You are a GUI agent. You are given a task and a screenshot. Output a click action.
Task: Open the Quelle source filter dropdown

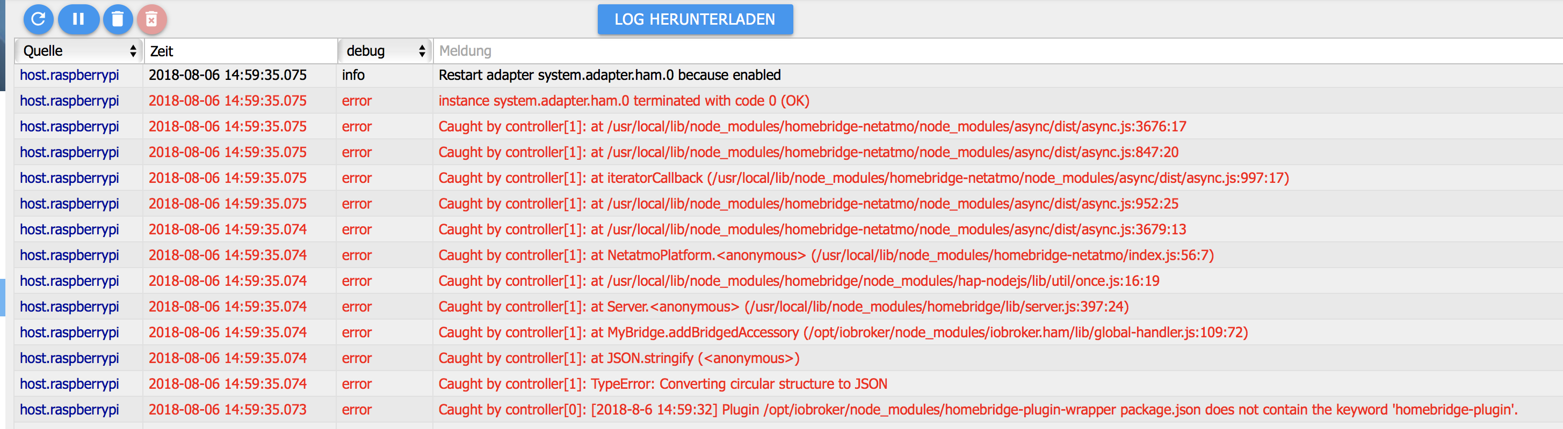[x=79, y=51]
